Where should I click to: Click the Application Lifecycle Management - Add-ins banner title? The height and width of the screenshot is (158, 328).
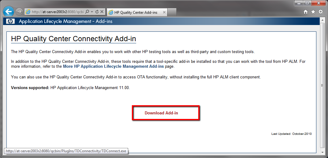pyautogui.click(x=65, y=21)
